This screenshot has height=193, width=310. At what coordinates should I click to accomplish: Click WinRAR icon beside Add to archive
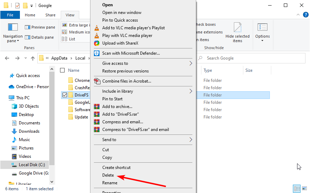point(96,107)
